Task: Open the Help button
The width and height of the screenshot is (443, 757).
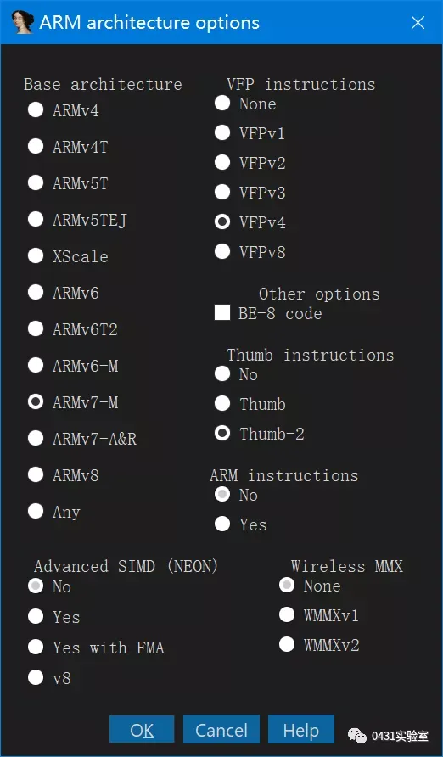Action: click(300, 731)
